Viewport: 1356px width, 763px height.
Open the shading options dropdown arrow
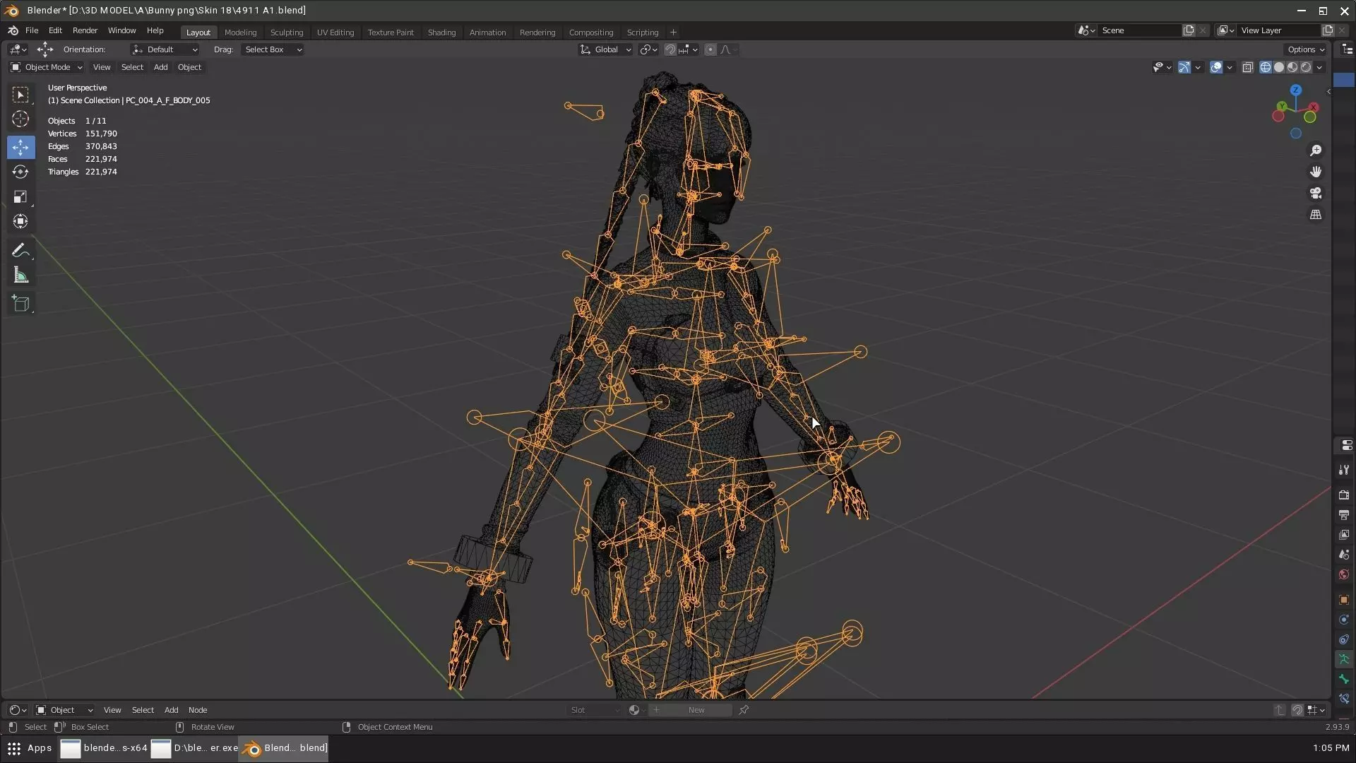pyautogui.click(x=1319, y=67)
